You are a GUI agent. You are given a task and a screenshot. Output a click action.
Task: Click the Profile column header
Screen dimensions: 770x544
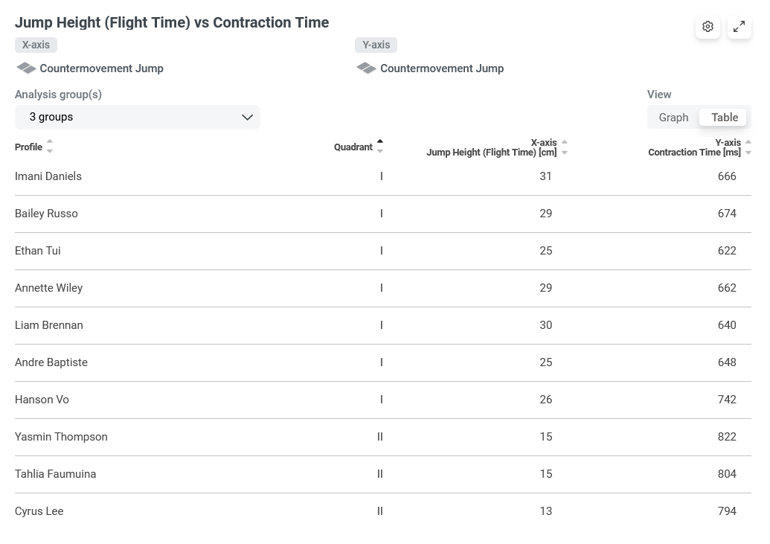(28, 147)
